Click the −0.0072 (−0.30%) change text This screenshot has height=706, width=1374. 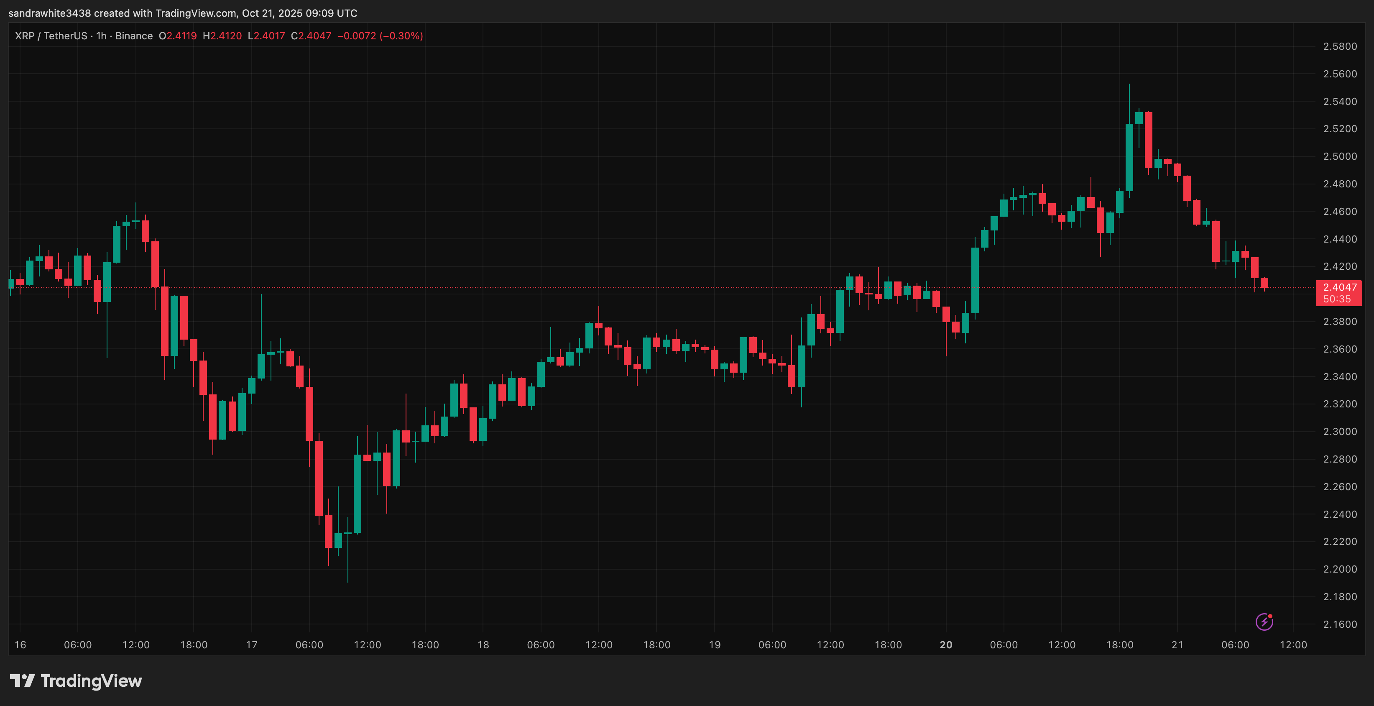coord(380,36)
